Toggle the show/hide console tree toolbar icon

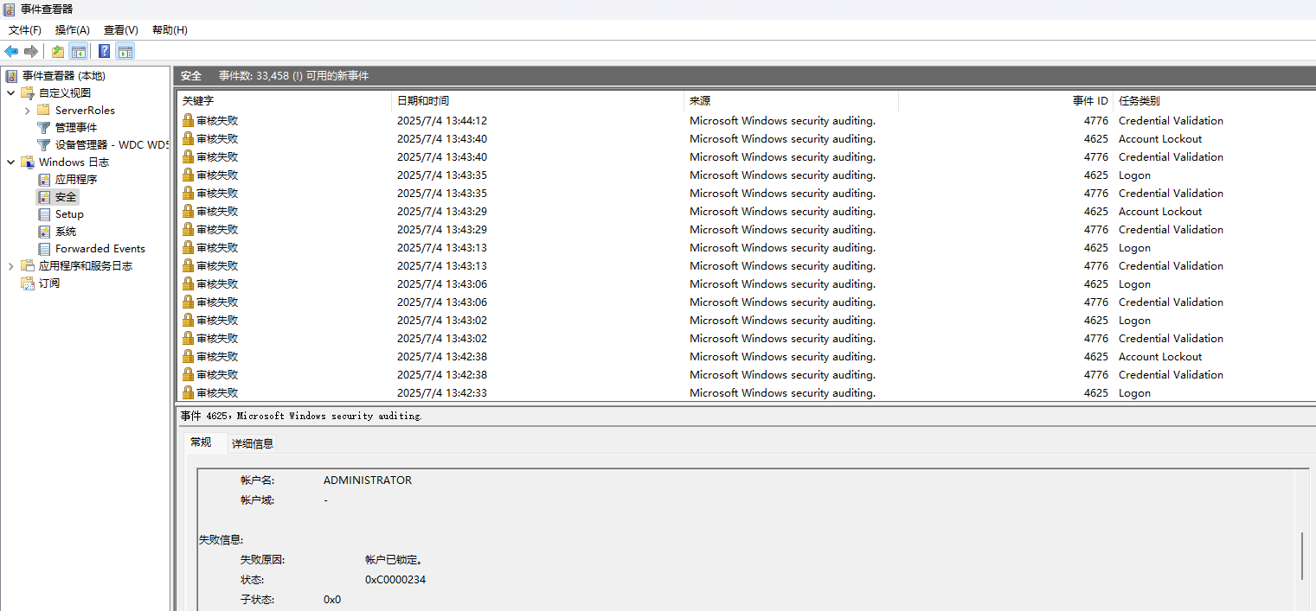[x=78, y=51]
